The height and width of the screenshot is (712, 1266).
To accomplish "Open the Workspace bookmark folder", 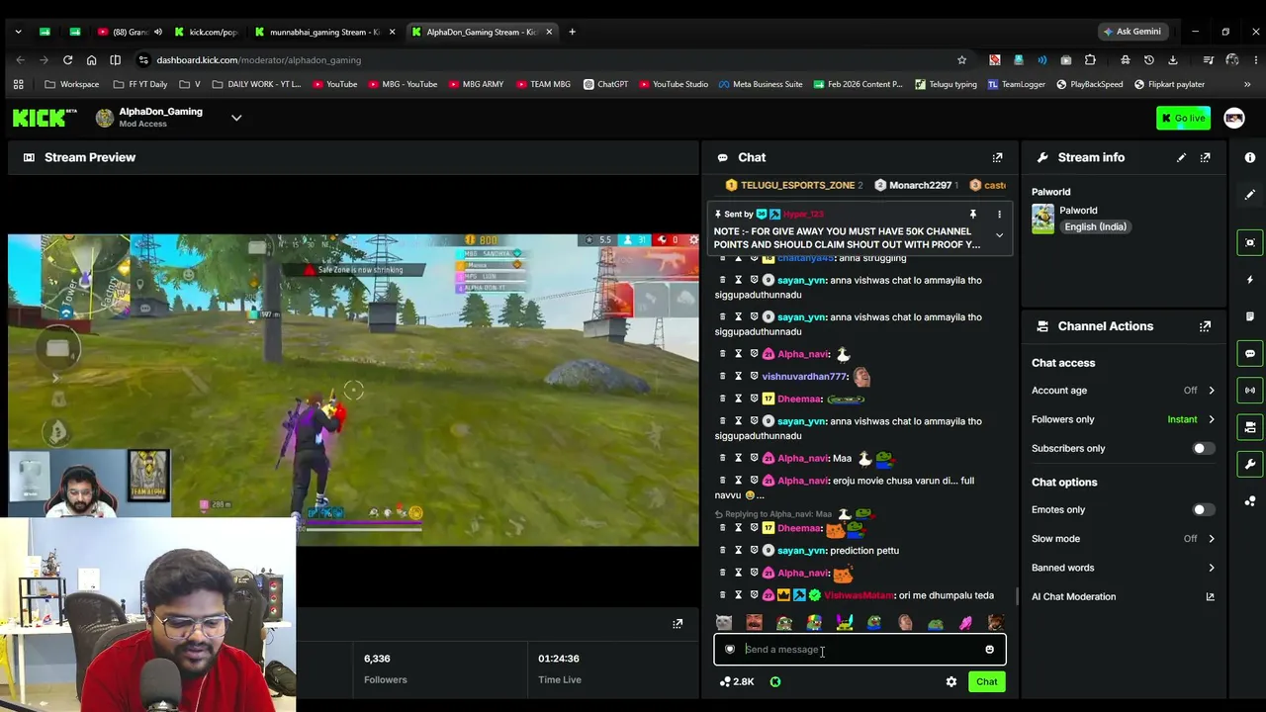I will [x=70, y=84].
